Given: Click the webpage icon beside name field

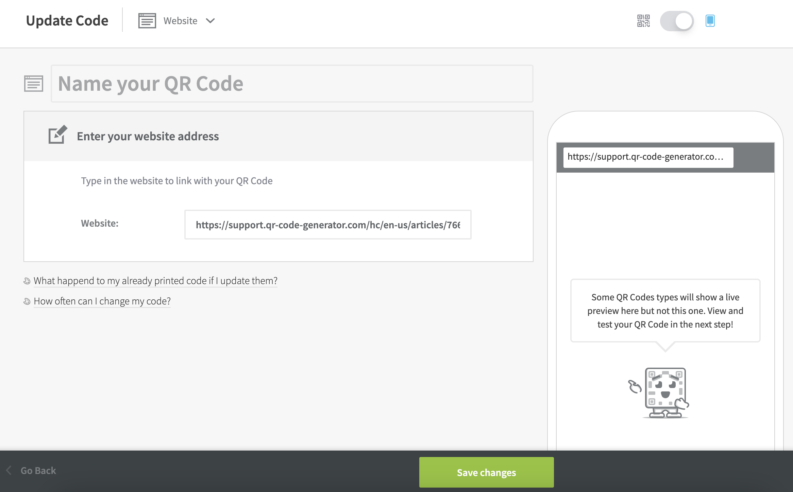Looking at the screenshot, I should [34, 84].
